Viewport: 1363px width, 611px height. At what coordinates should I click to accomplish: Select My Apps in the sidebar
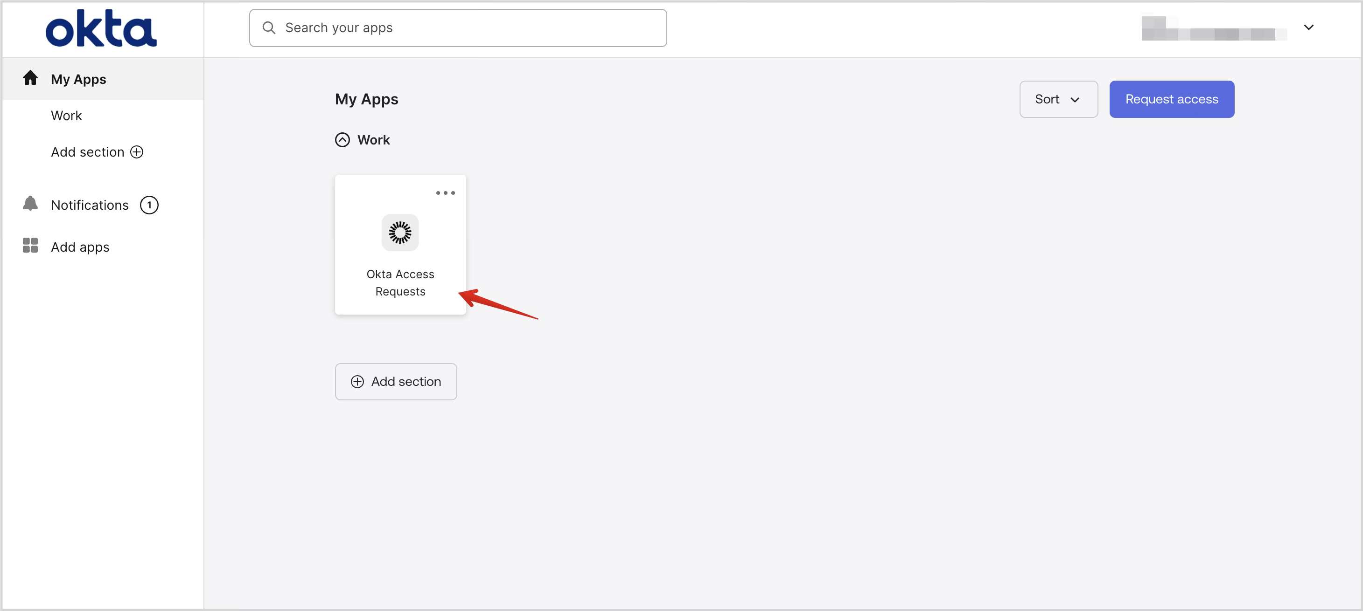point(78,79)
